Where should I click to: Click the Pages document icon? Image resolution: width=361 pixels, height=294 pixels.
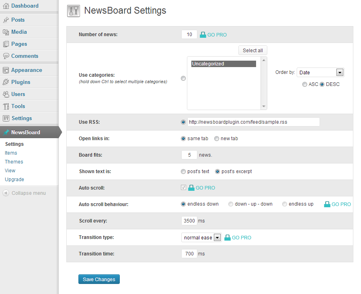[x=6, y=44]
